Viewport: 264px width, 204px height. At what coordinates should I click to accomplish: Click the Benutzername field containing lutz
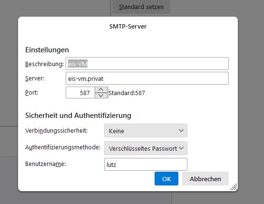(x=146, y=165)
